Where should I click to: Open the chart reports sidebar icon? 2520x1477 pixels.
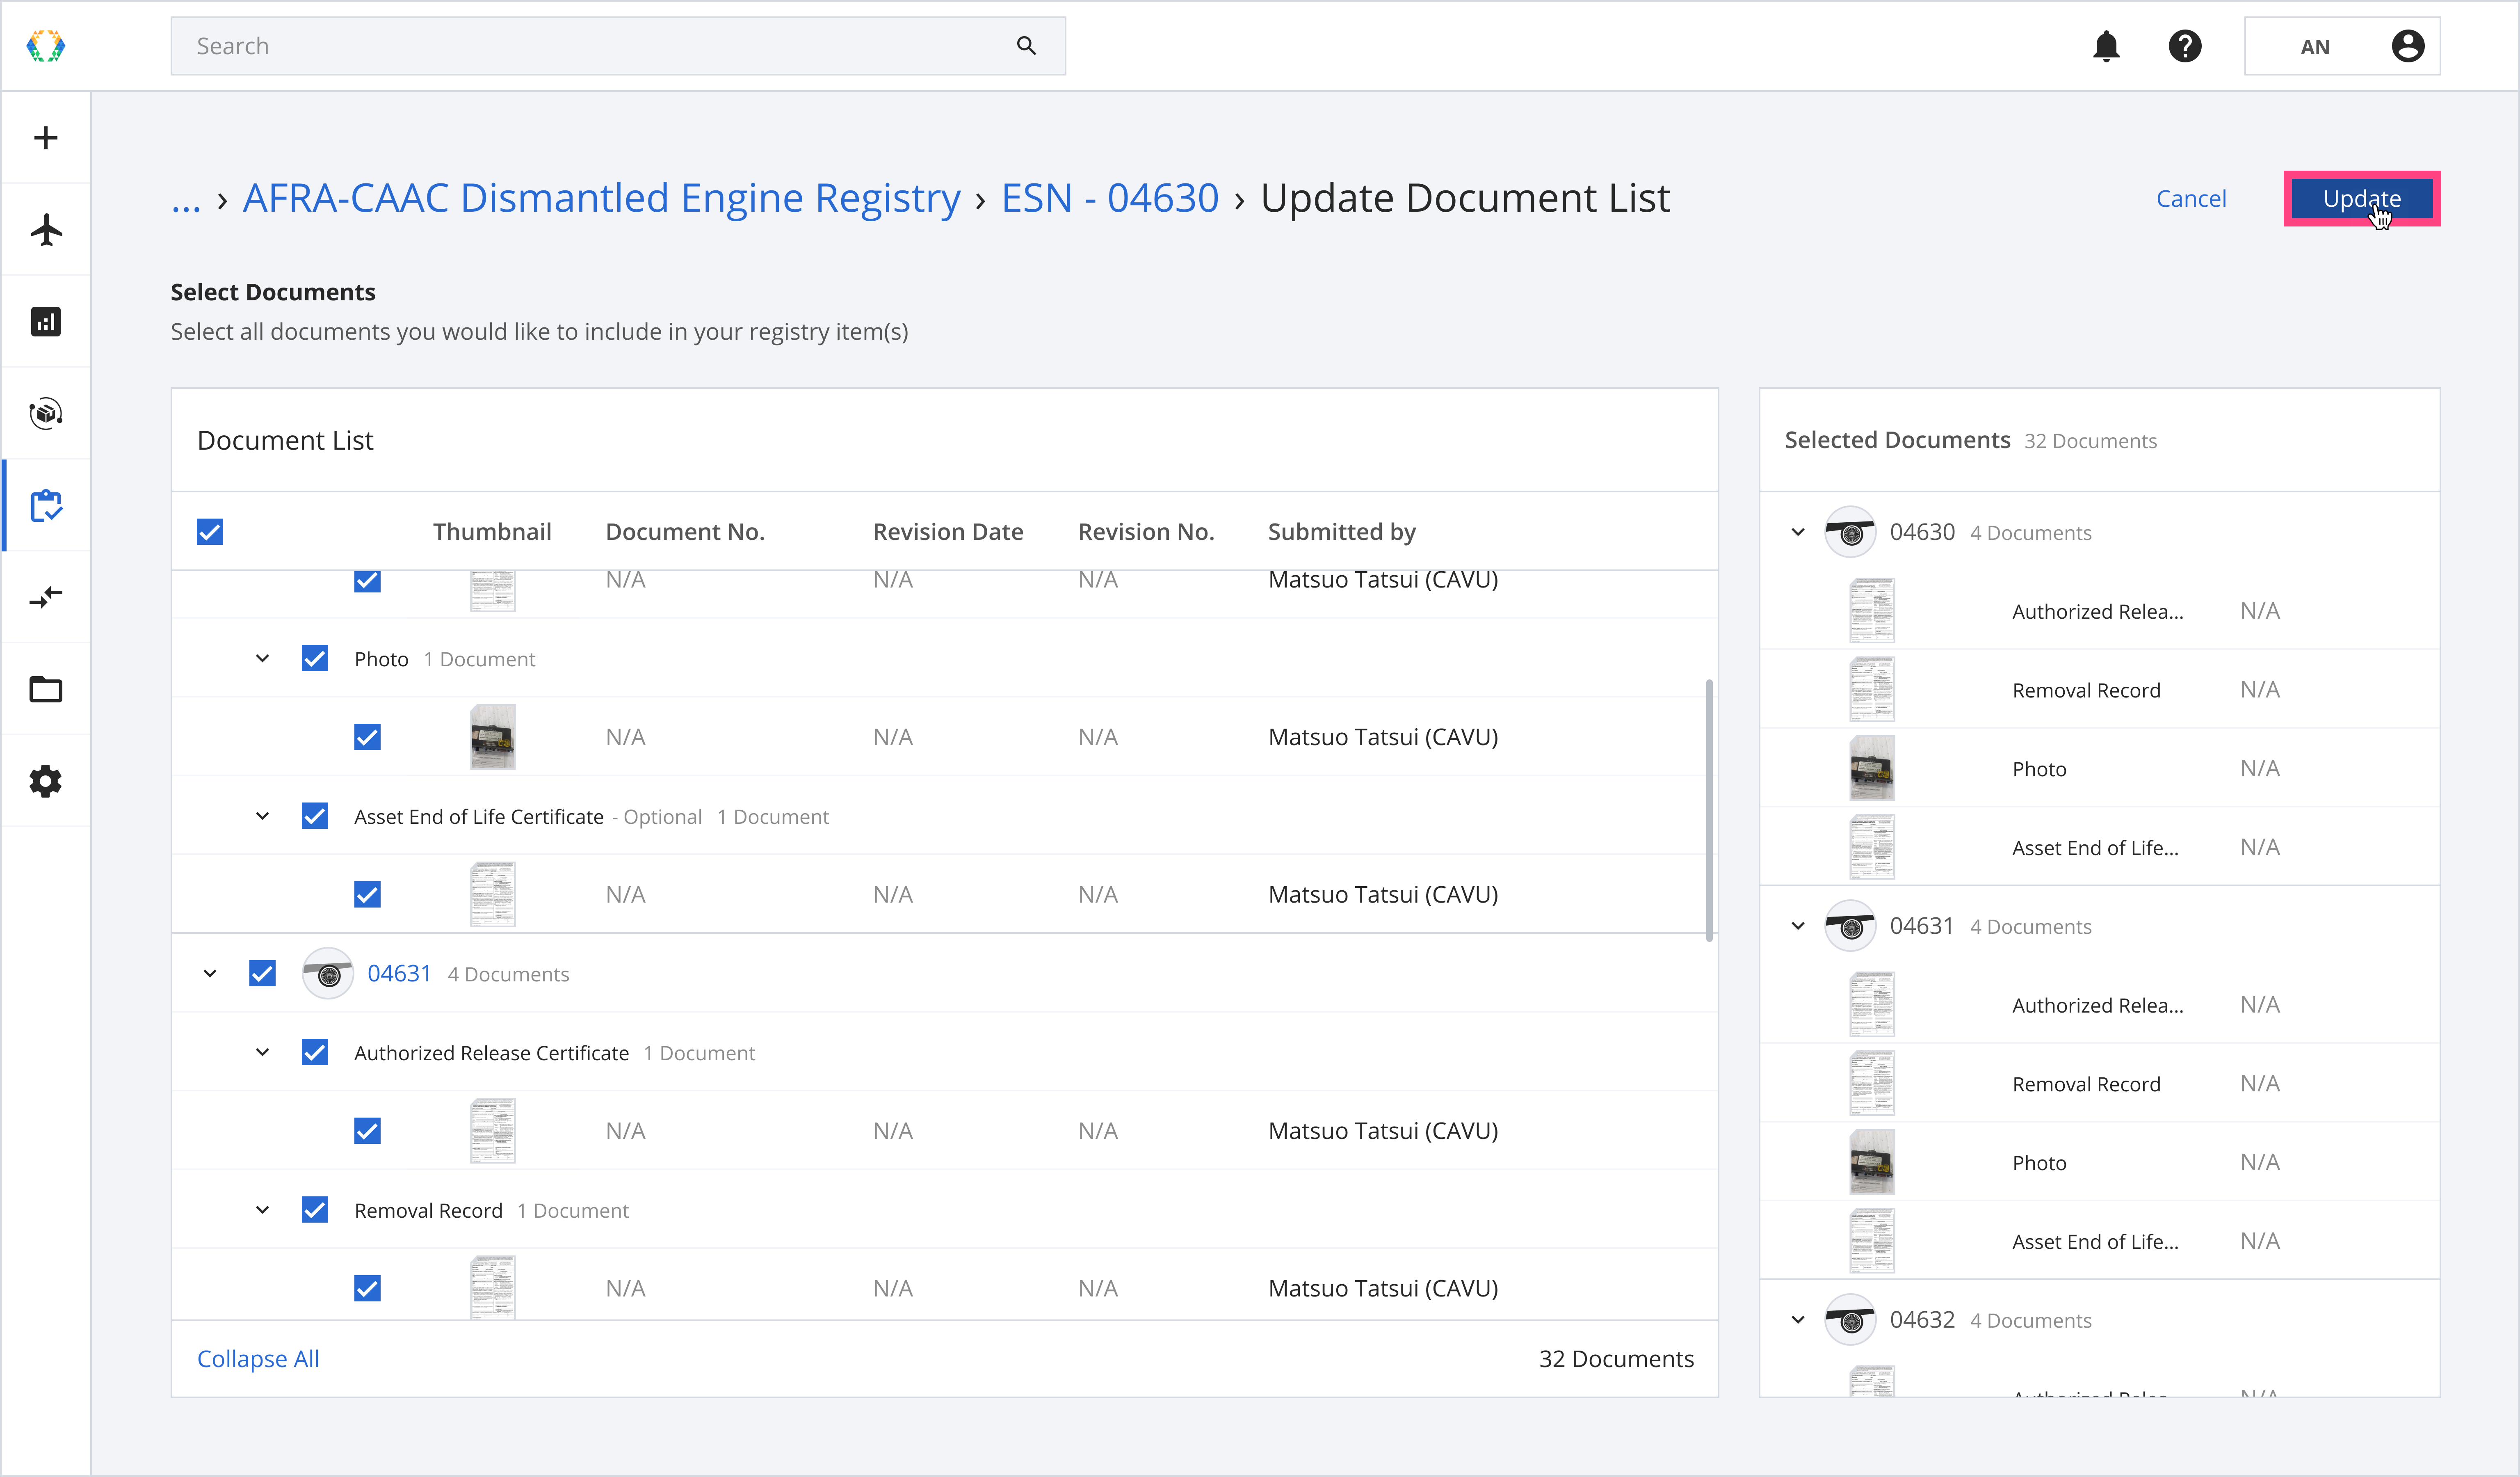point(46,322)
